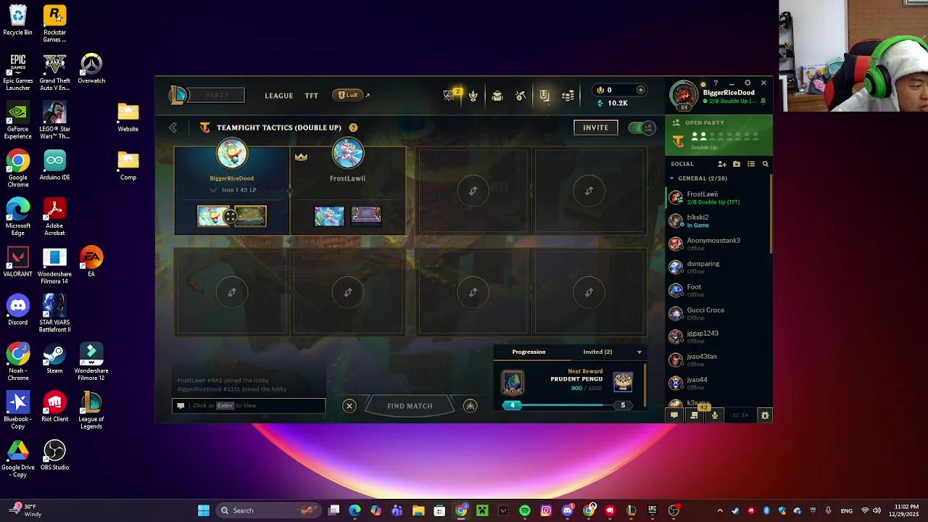
Task: Click the bug report icon
Action: click(764, 415)
